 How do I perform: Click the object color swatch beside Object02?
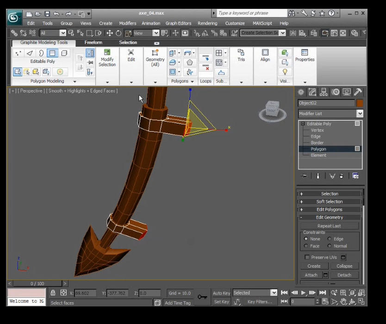tap(360, 103)
